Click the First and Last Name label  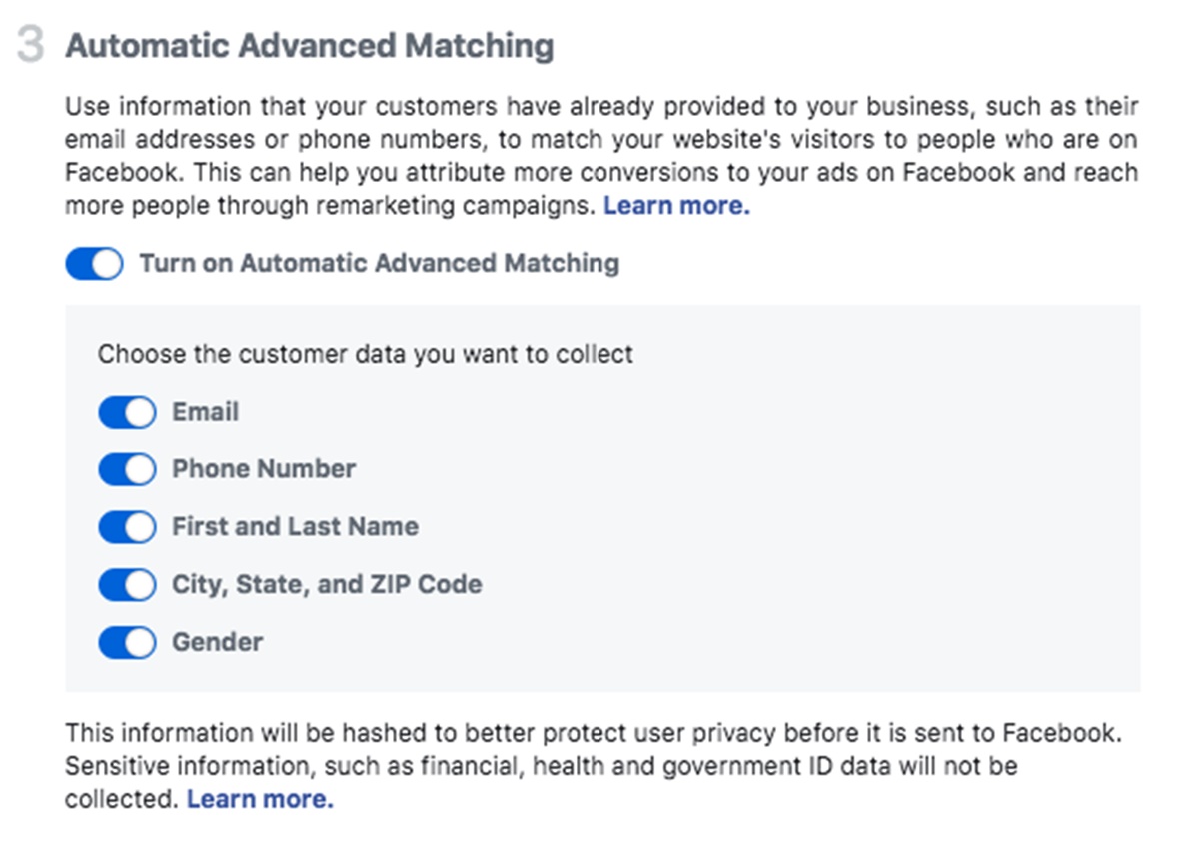(295, 527)
